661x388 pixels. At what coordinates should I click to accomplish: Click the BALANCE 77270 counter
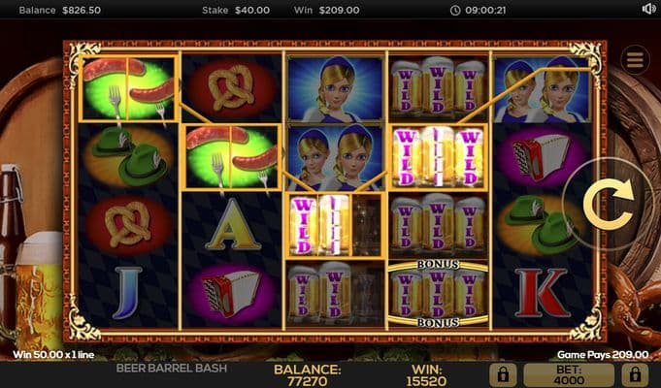tap(307, 375)
